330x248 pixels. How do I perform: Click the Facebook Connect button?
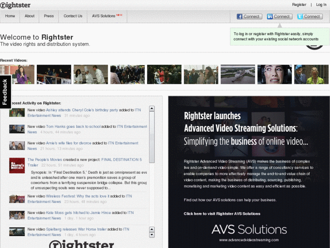click(249, 16)
